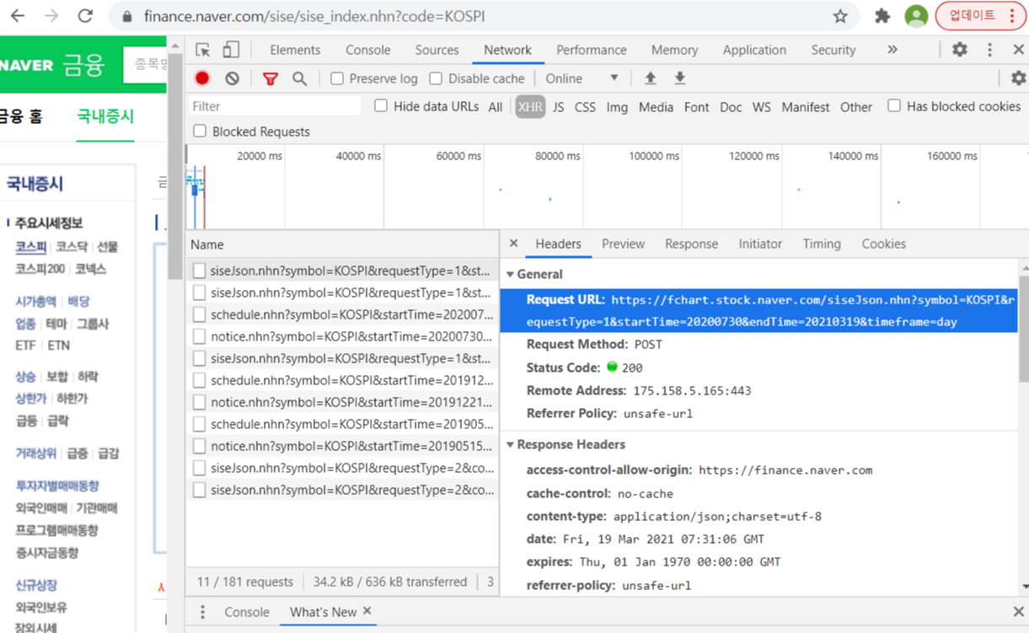Open the Security tab

pyautogui.click(x=833, y=50)
